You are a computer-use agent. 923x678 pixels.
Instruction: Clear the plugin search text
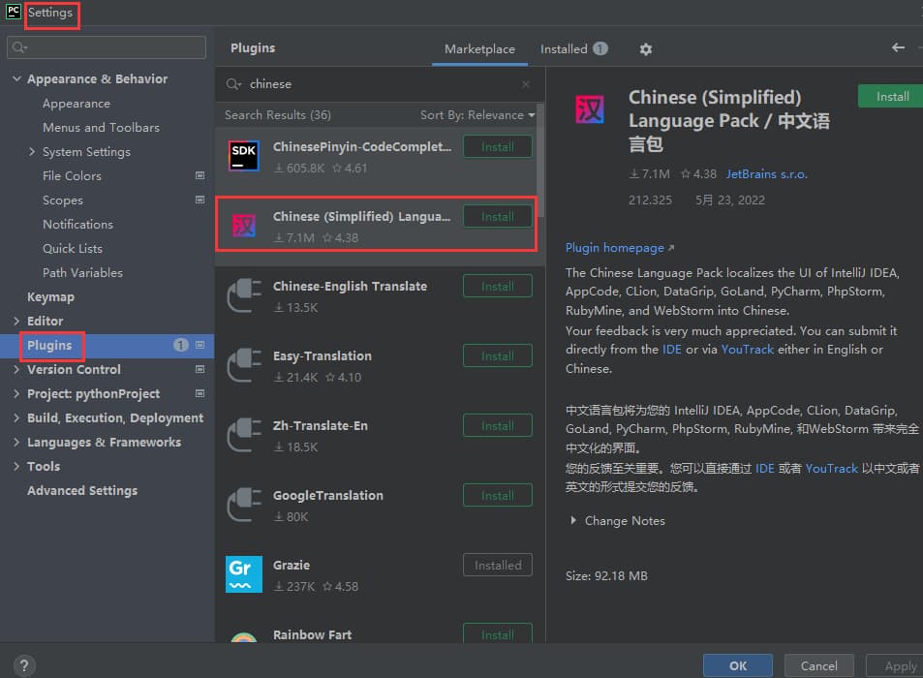526,84
